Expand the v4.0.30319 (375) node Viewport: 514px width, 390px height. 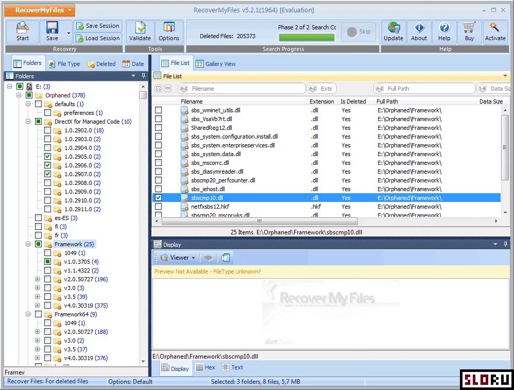(x=38, y=306)
